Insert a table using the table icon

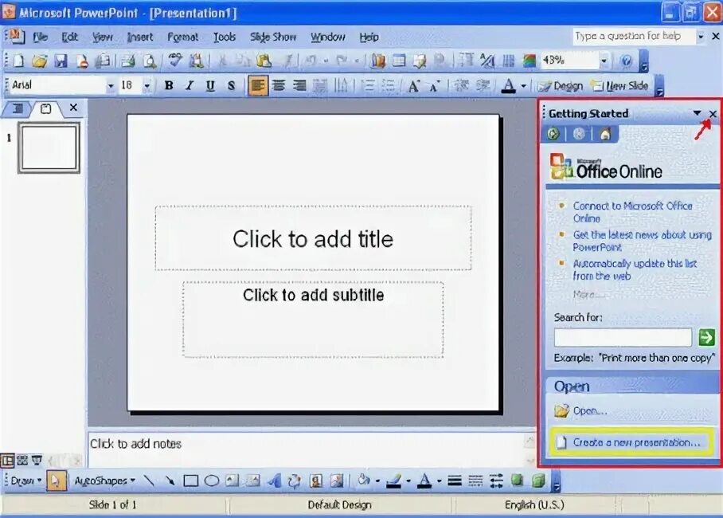pyautogui.click(x=399, y=61)
